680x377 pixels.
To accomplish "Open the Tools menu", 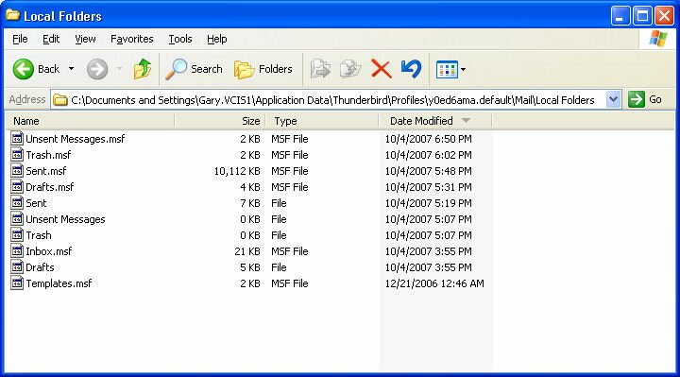I will 180,39.
